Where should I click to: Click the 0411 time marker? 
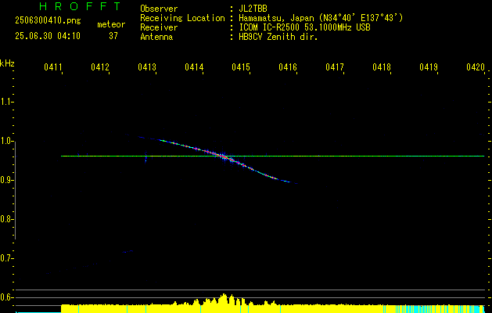click(52, 67)
